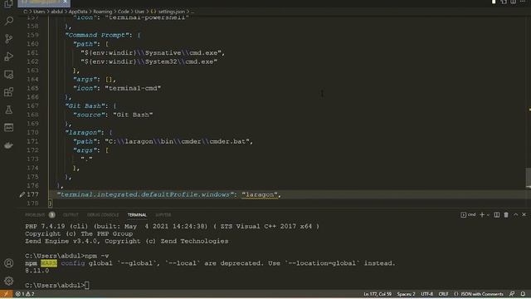This screenshot has width=531, height=299.
Task: Change encoding via UTF-8 status item
Action: pyautogui.click(x=426, y=294)
